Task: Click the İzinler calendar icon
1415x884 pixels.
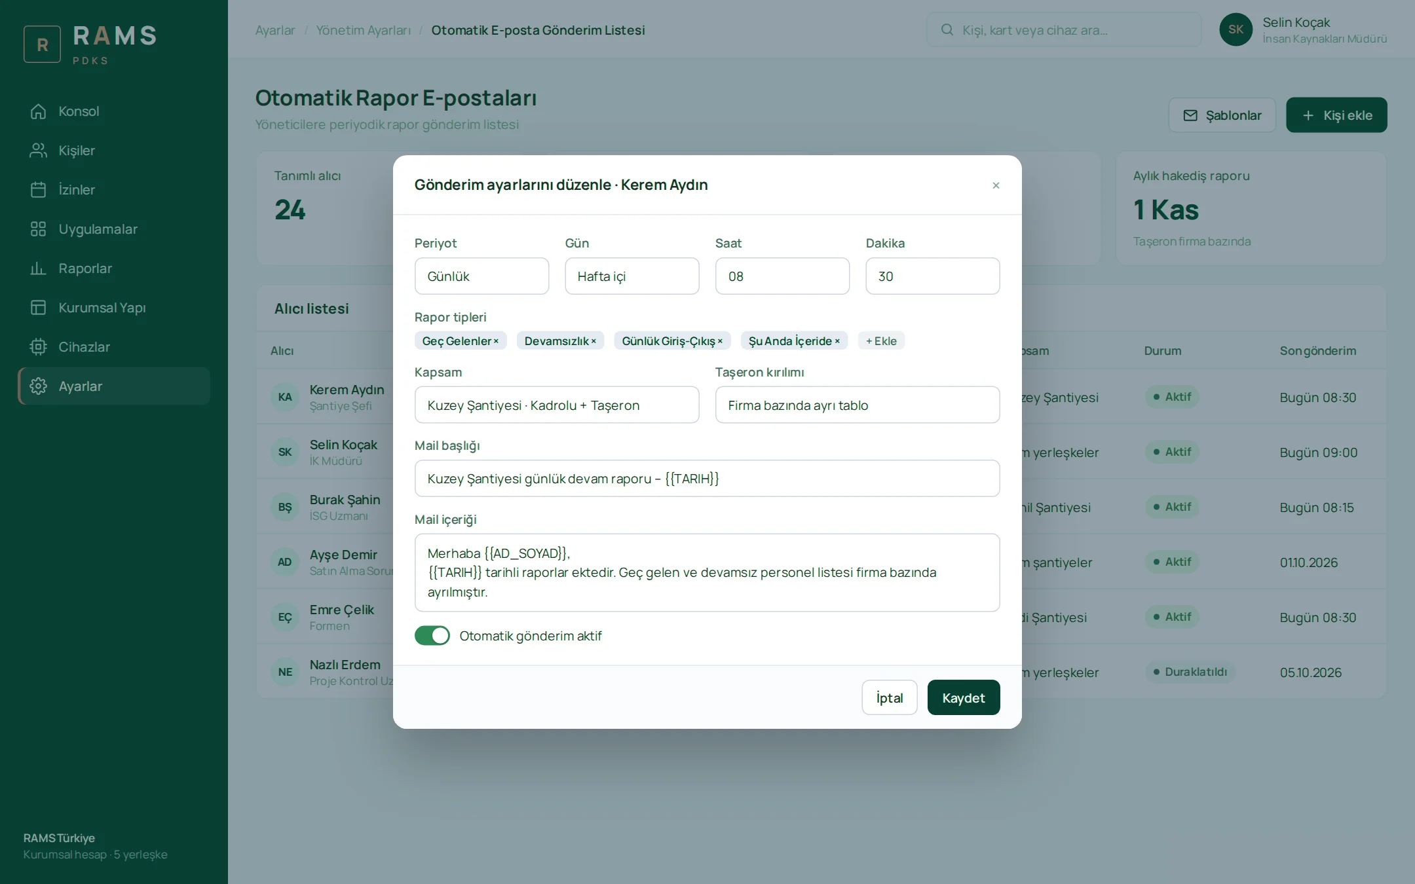Action: click(x=38, y=190)
